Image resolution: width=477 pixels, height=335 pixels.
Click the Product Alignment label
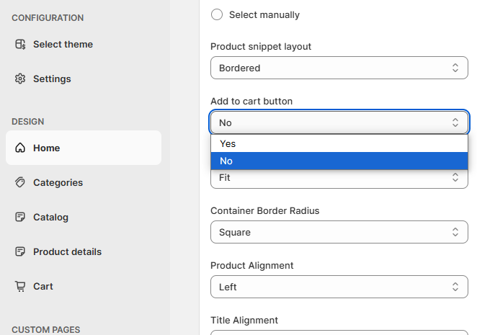[x=252, y=266]
